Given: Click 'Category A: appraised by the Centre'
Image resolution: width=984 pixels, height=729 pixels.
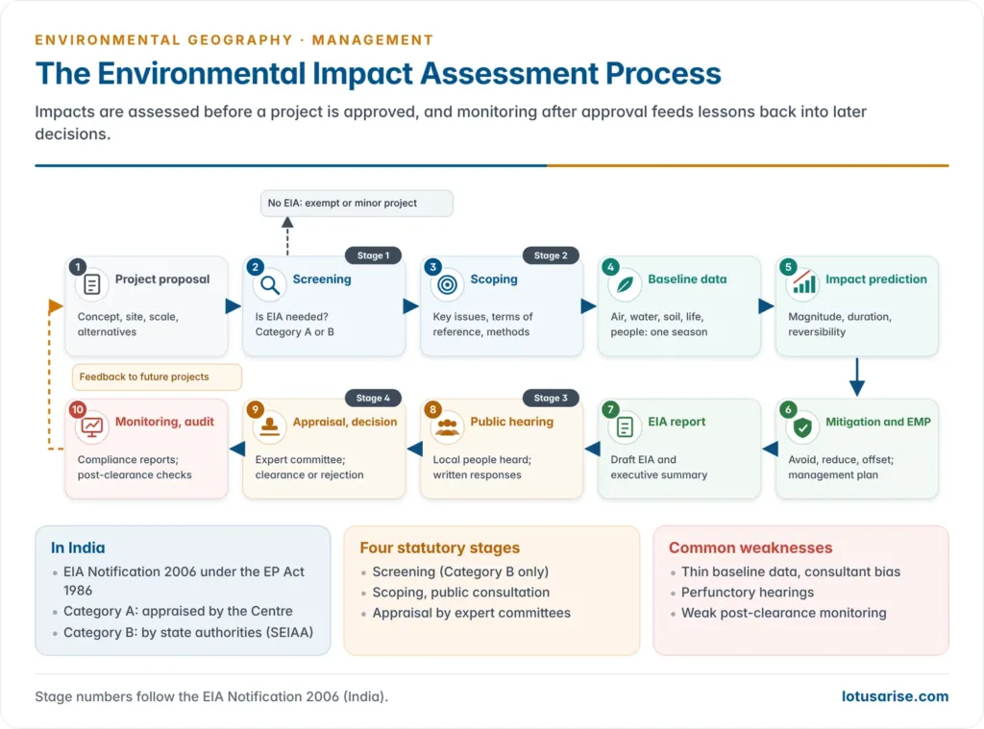Looking at the screenshot, I should [x=178, y=611].
